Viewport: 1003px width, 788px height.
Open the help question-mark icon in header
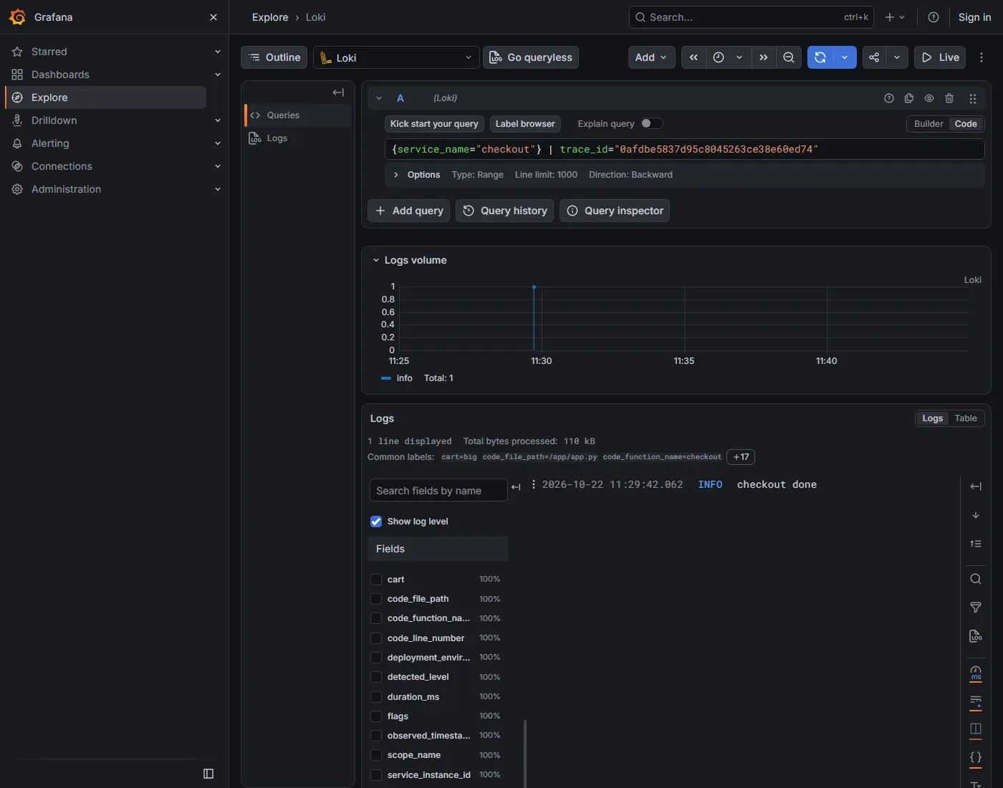pos(934,17)
